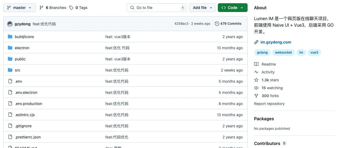Click the Activity pulse icon
This screenshot has width=349, height=148.
256,72
